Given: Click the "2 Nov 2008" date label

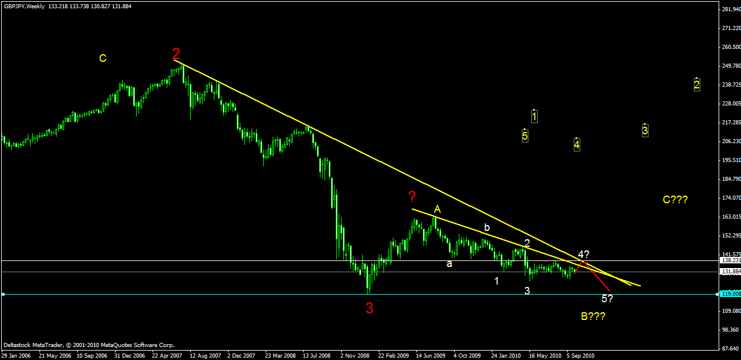Looking at the screenshot, I should tap(356, 356).
